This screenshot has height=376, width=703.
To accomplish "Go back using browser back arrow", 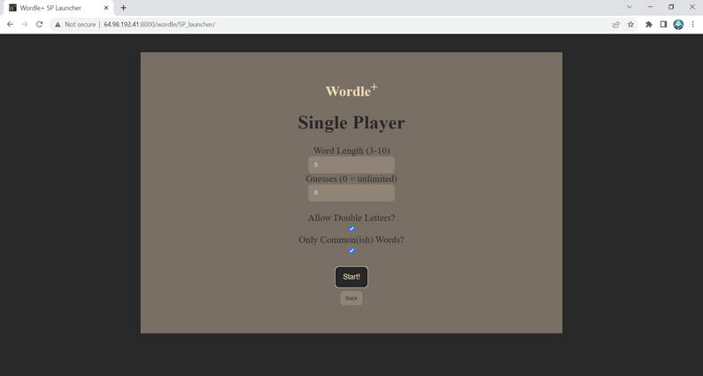I will click(10, 24).
